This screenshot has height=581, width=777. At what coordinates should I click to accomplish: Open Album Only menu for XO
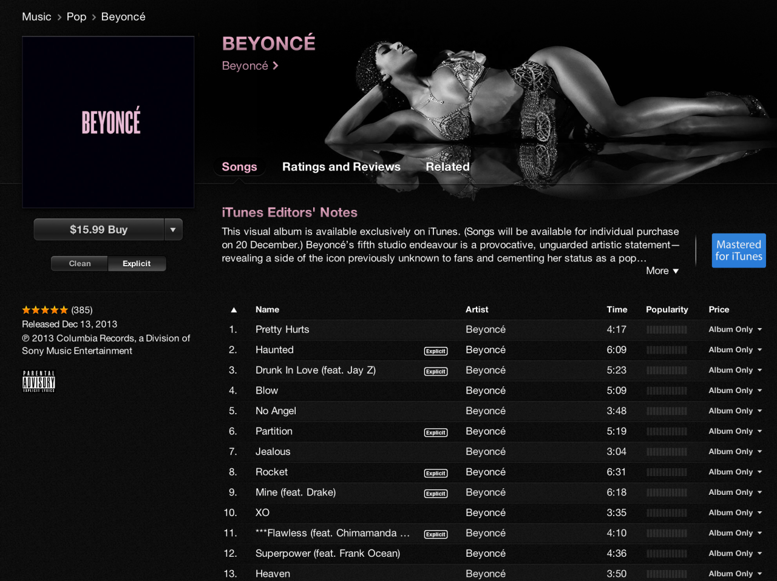pyautogui.click(x=735, y=512)
